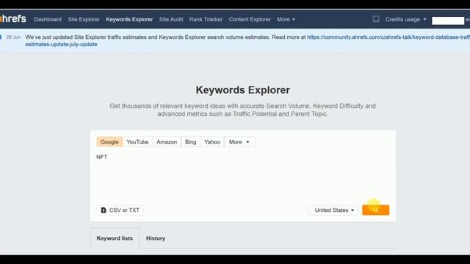Select the Google search engine tab
The image size is (470, 264).
109,142
